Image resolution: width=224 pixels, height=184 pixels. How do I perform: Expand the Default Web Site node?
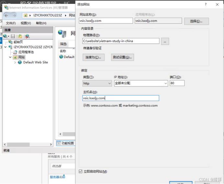point(15,63)
